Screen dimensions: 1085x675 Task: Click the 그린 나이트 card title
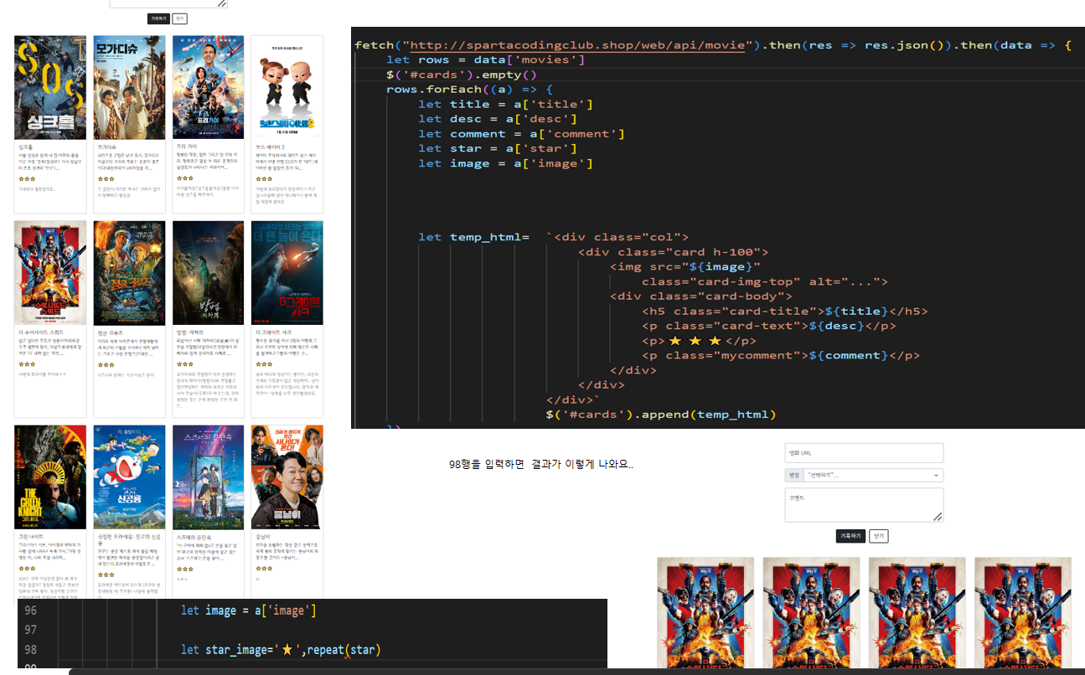(31, 535)
